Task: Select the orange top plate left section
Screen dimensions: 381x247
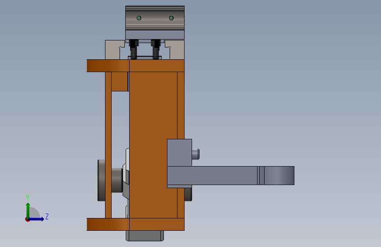Action: [x=108, y=65]
